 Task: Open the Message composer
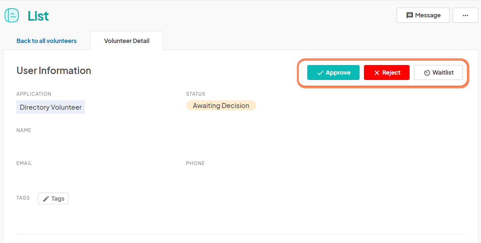(x=423, y=15)
